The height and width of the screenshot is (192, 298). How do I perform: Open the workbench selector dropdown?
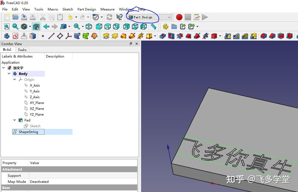pos(170,17)
